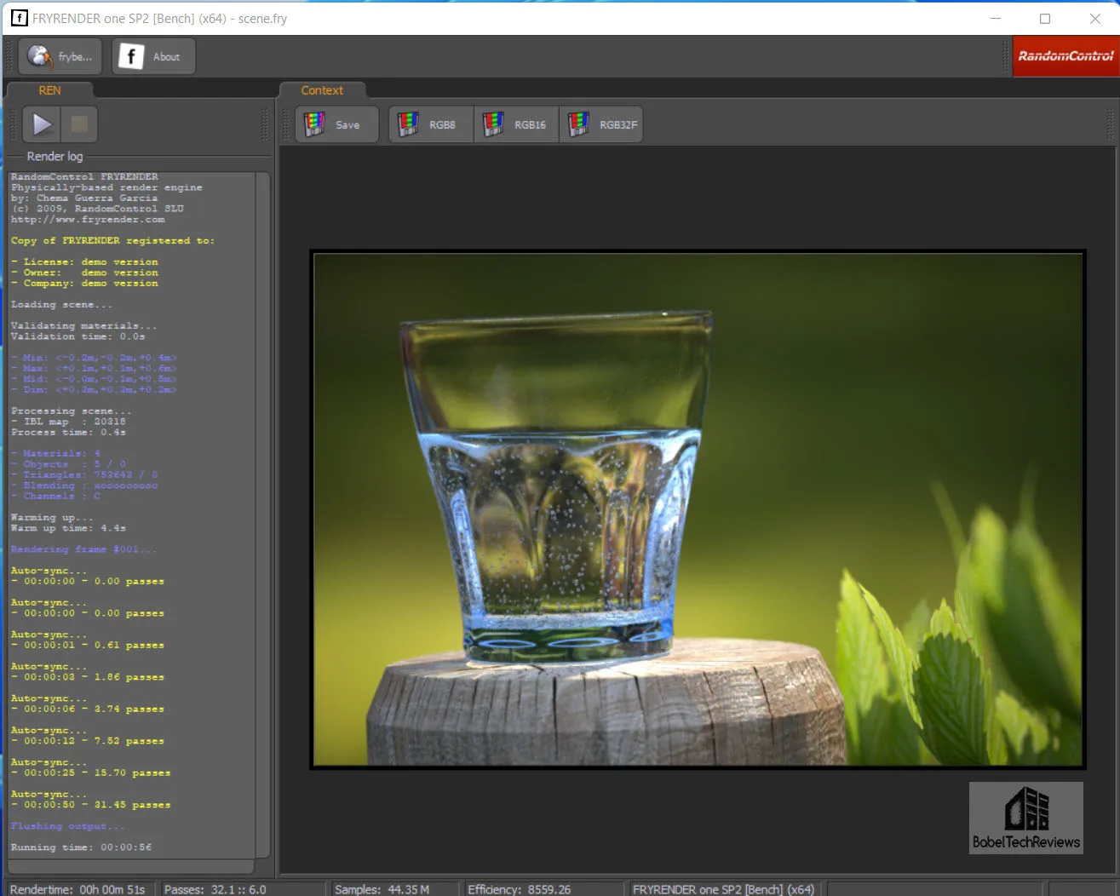1120x896 pixels.
Task: Click the http://www.fryrender.com log line
Action: coord(88,220)
